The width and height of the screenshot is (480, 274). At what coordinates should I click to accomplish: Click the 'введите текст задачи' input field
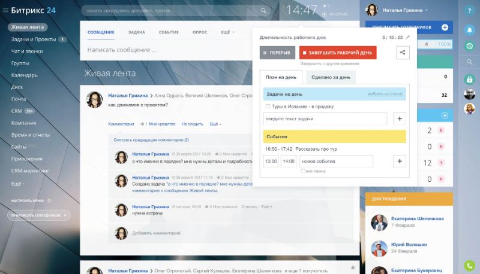click(325, 118)
